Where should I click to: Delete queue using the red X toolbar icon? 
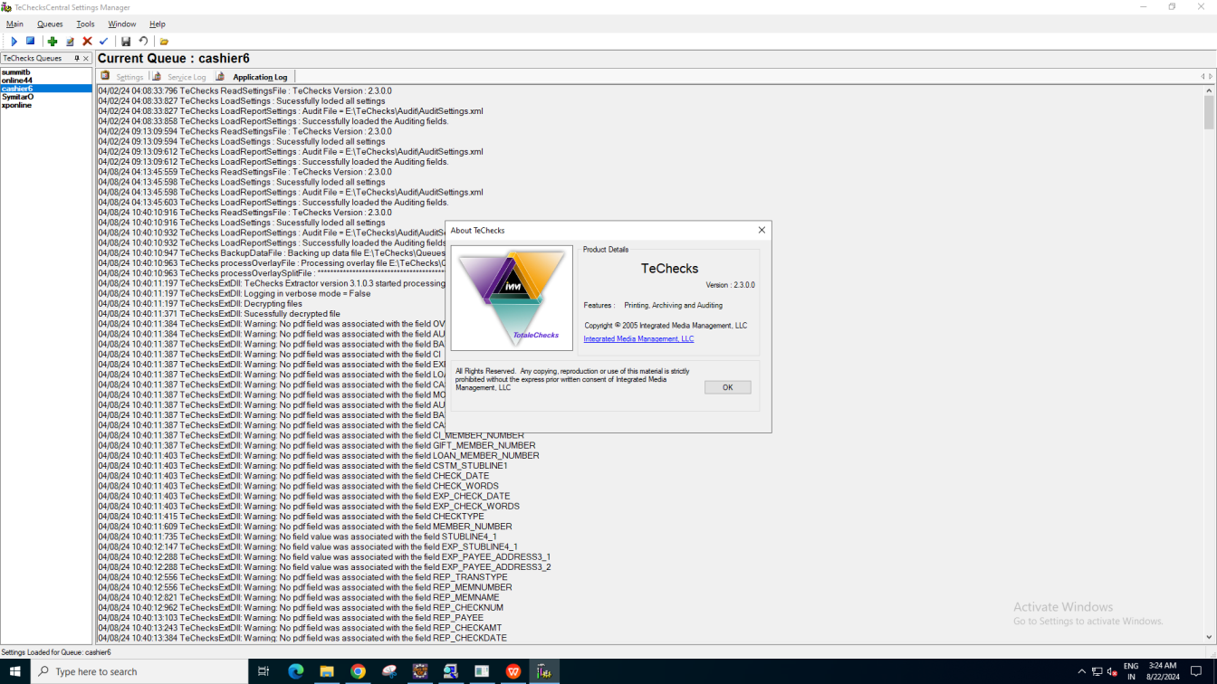pos(87,42)
